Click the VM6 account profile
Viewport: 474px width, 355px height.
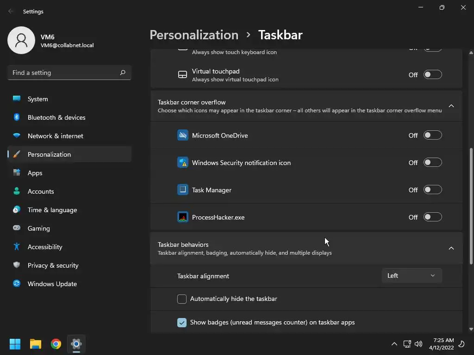tap(51, 40)
